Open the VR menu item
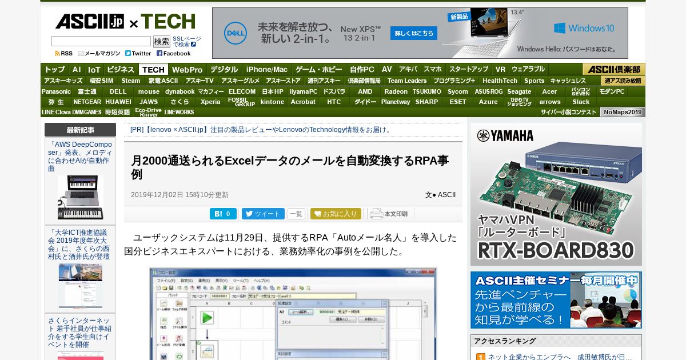Screen dimensions: 686x360 pyautogui.click(x=500, y=69)
